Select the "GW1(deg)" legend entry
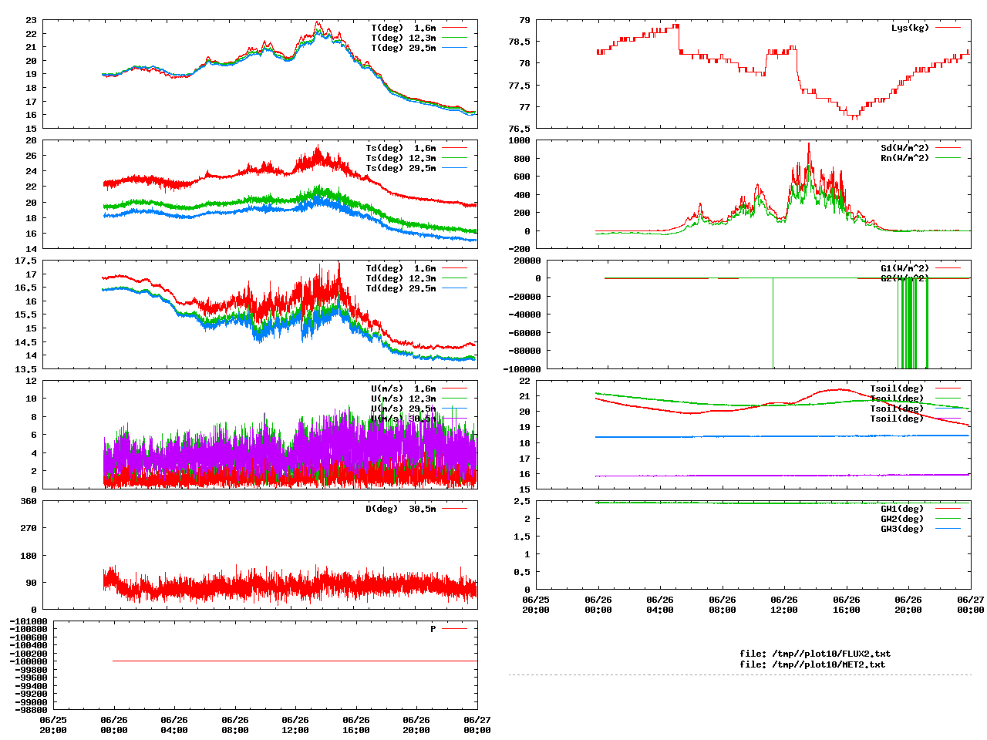 click(902, 509)
